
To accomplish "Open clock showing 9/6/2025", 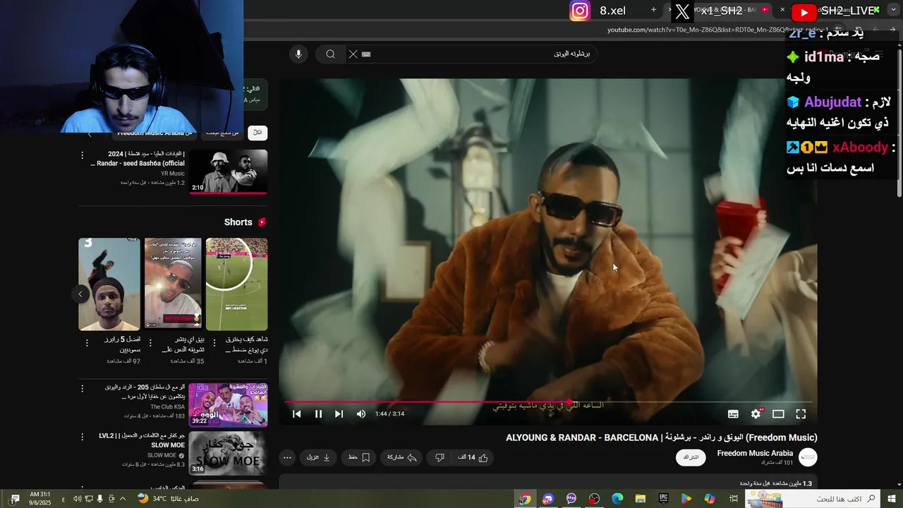I will (x=39, y=499).
